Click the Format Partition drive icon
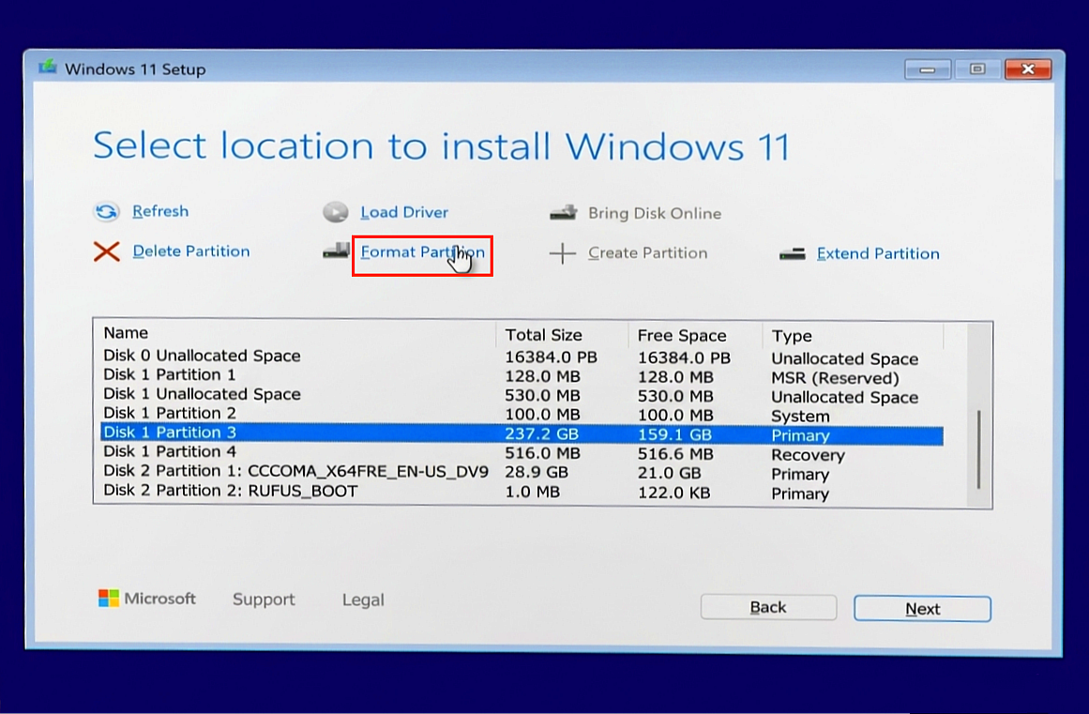 tap(336, 251)
